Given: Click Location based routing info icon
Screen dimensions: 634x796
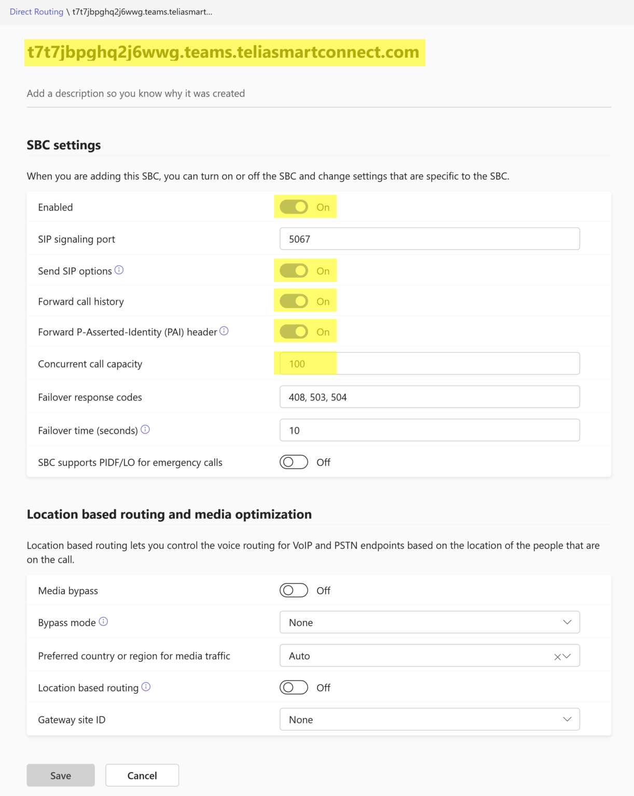Looking at the screenshot, I should [146, 687].
